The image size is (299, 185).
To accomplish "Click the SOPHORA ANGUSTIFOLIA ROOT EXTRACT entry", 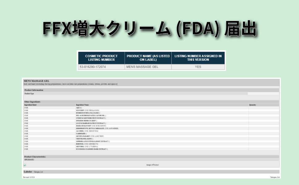I will pyautogui.click(x=92, y=141).
